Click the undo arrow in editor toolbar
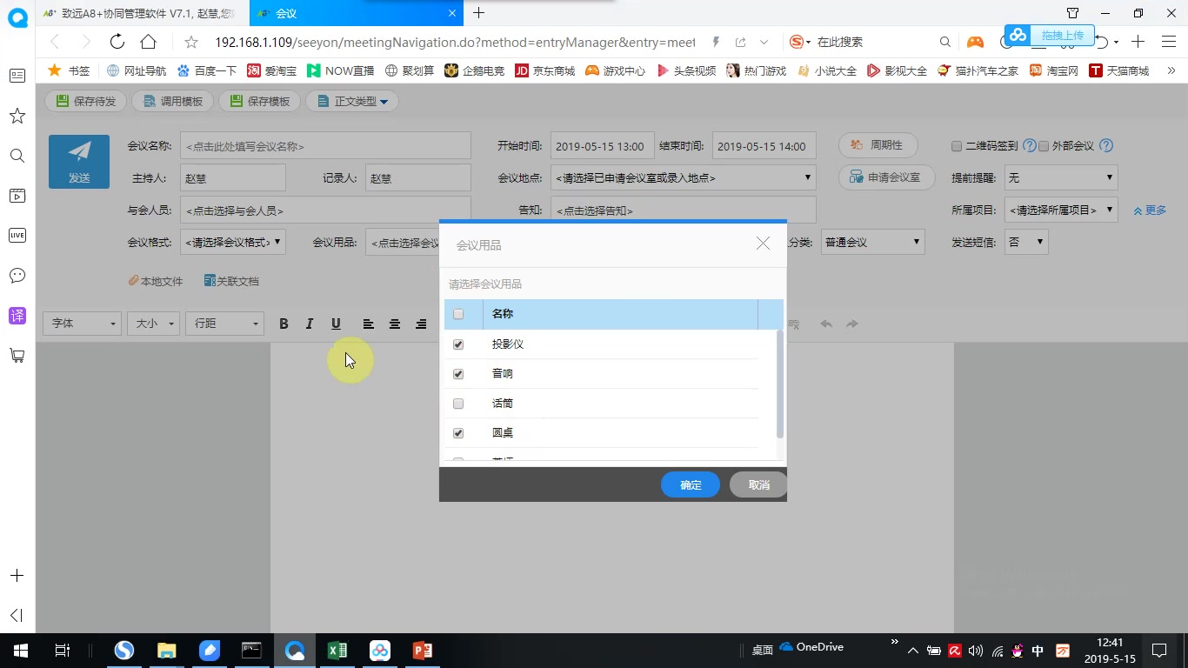Image resolution: width=1188 pixels, height=668 pixels. pyautogui.click(x=826, y=324)
